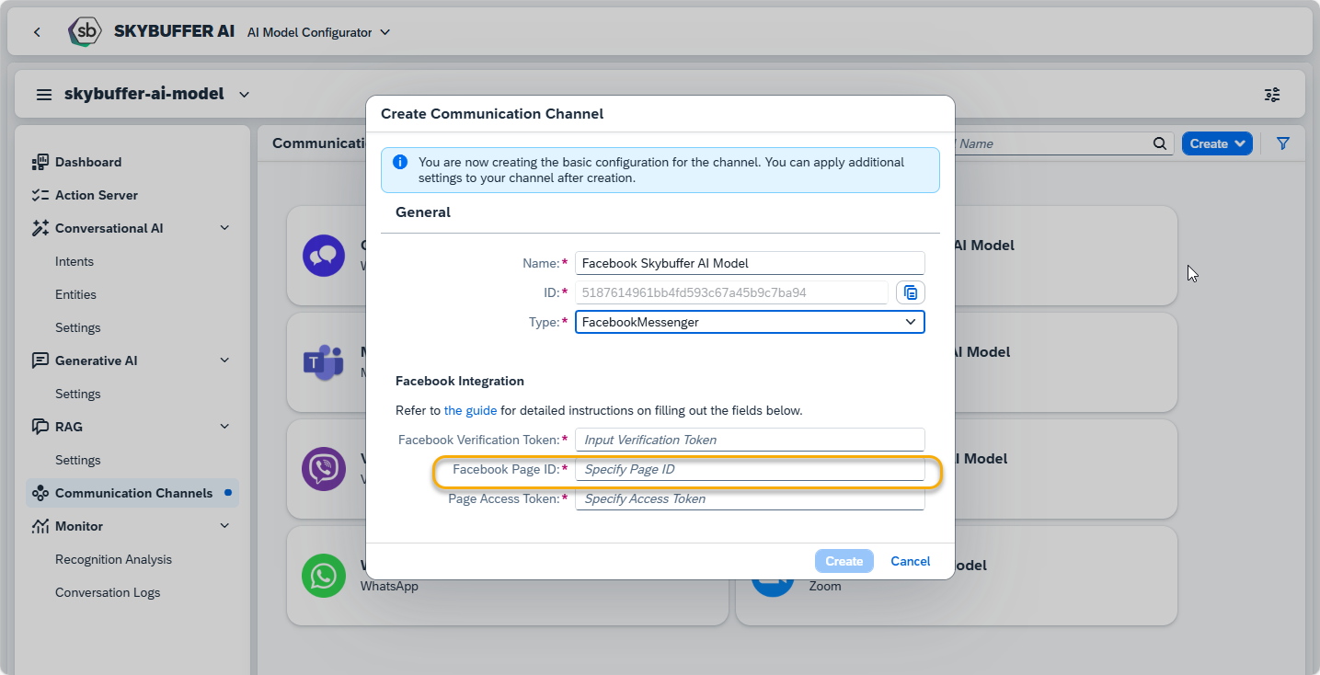Open Communication Channels in the sidebar

132,493
